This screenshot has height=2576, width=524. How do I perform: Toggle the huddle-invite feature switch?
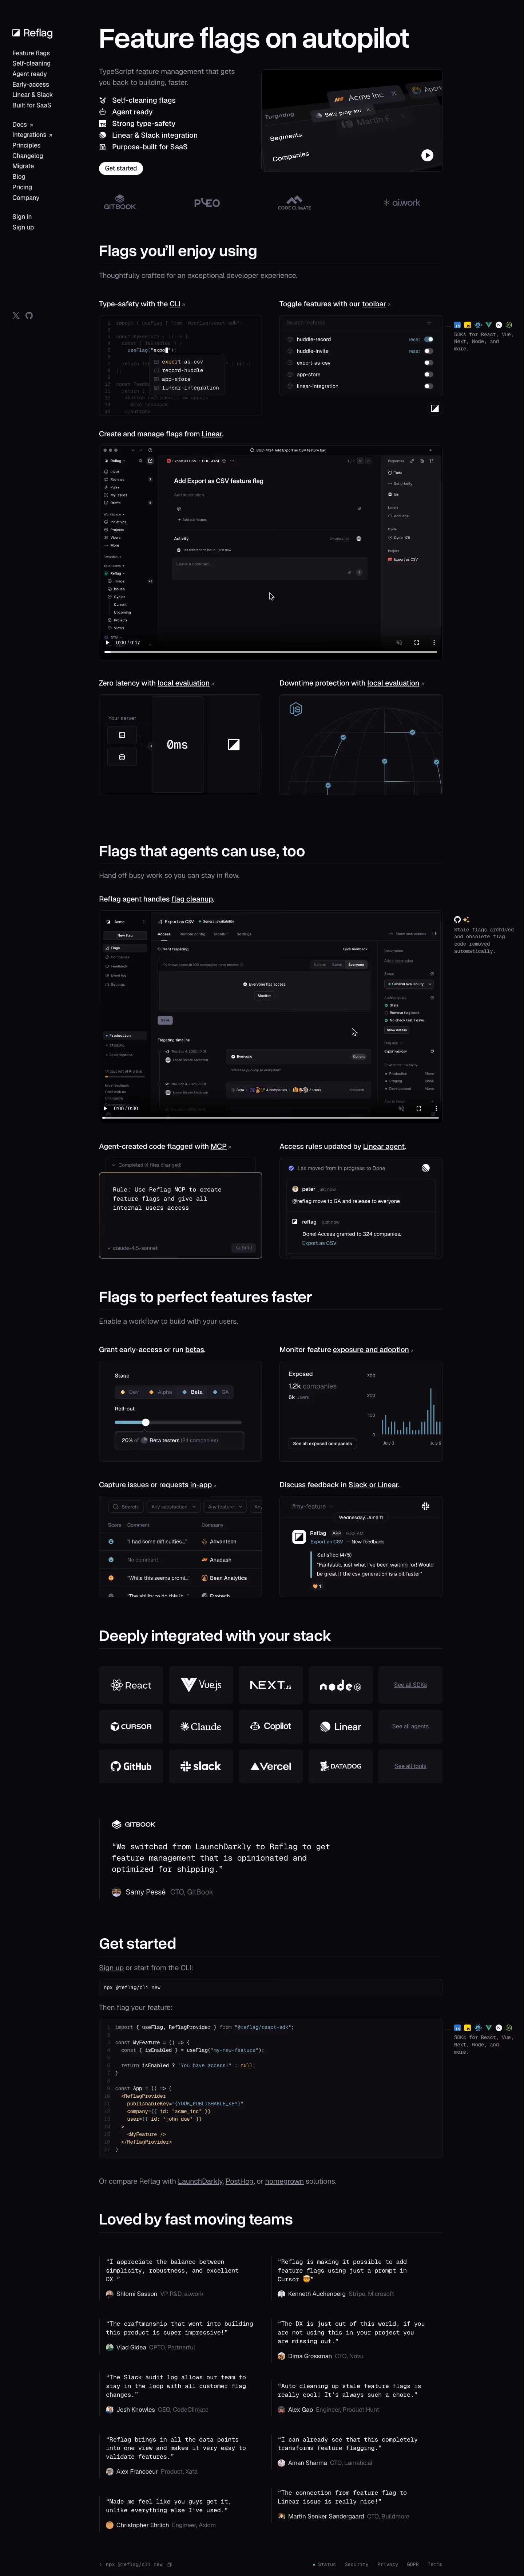click(x=428, y=351)
